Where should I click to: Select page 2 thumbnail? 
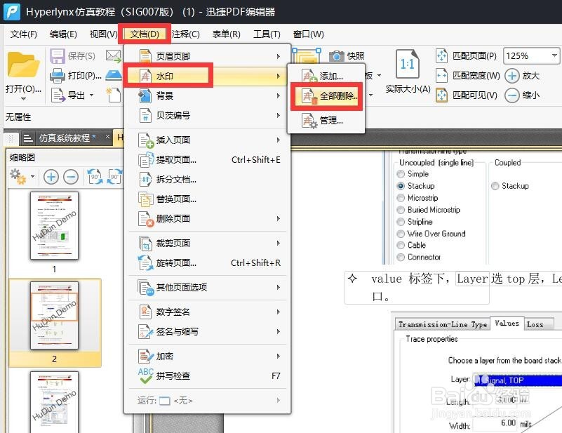click(54, 315)
